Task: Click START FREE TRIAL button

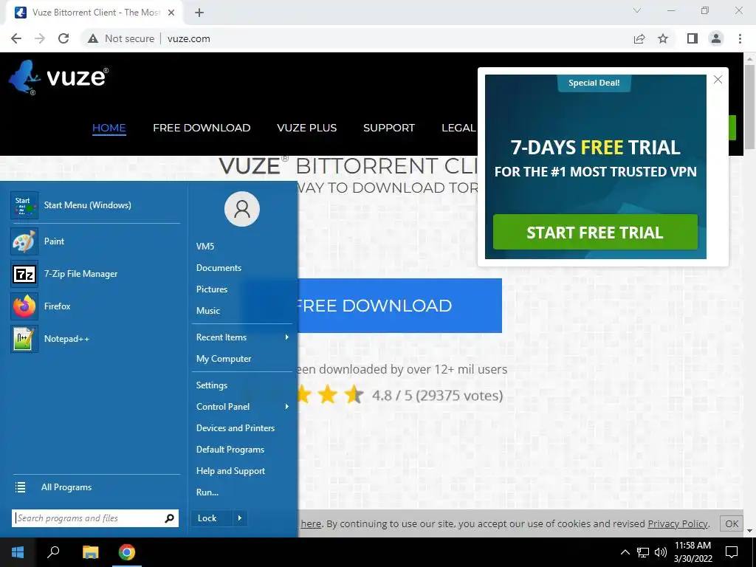Action: tap(595, 233)
